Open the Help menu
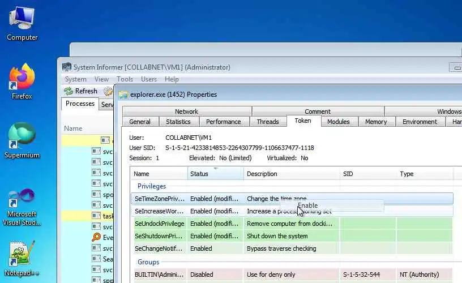462x283 pixels. point(172,79)
